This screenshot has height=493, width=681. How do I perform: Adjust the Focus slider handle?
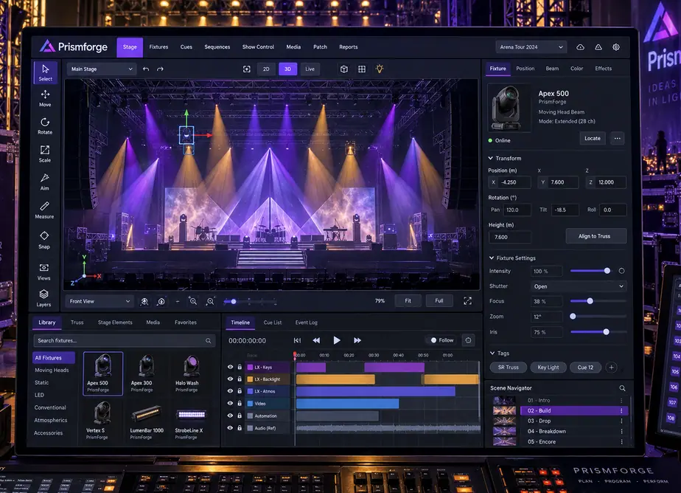tap(590, 301)
